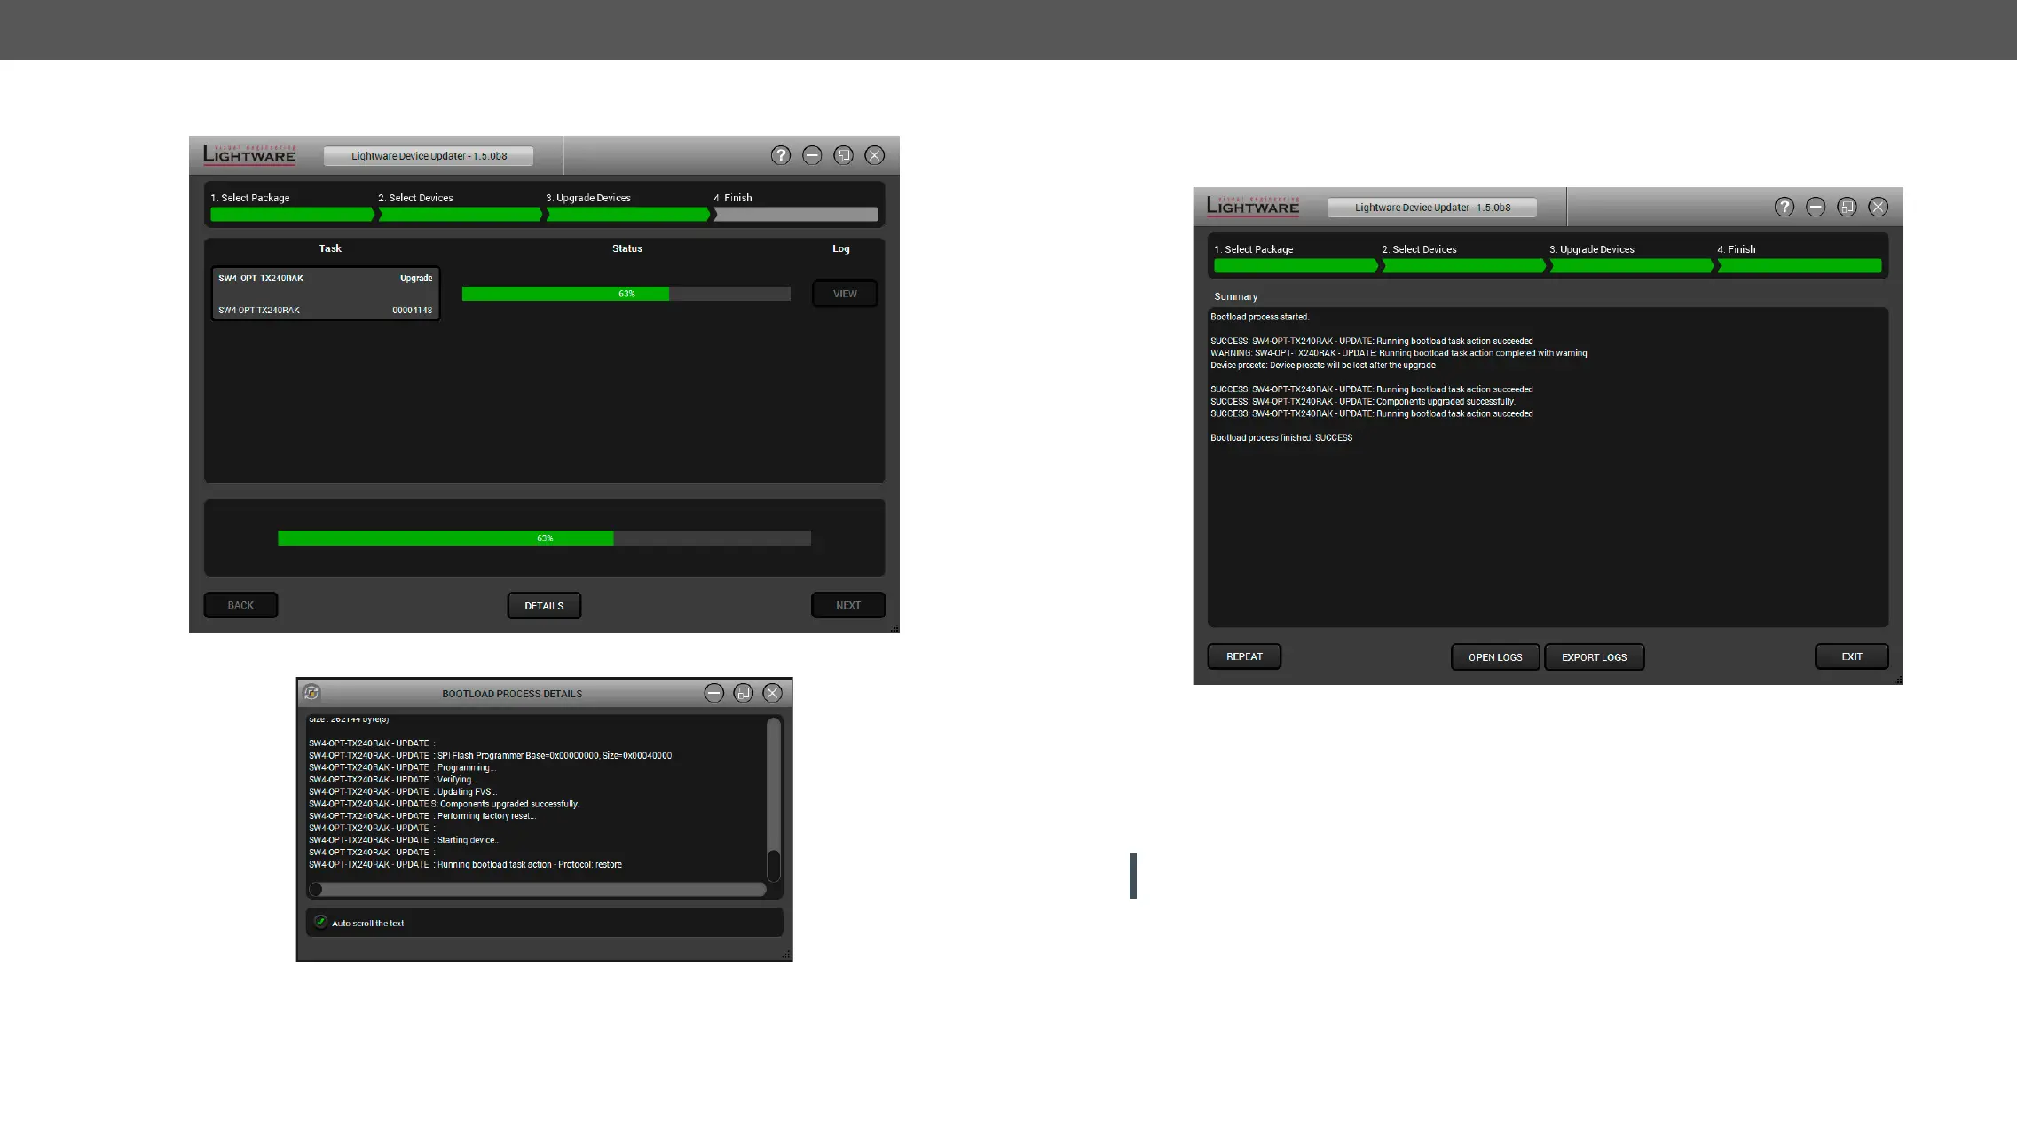This screenshot has height=1132, width=2017.
Task: Click the right window title Lightware Device Updater - 1.5.0b8
Action: (x=1432, y=208)
